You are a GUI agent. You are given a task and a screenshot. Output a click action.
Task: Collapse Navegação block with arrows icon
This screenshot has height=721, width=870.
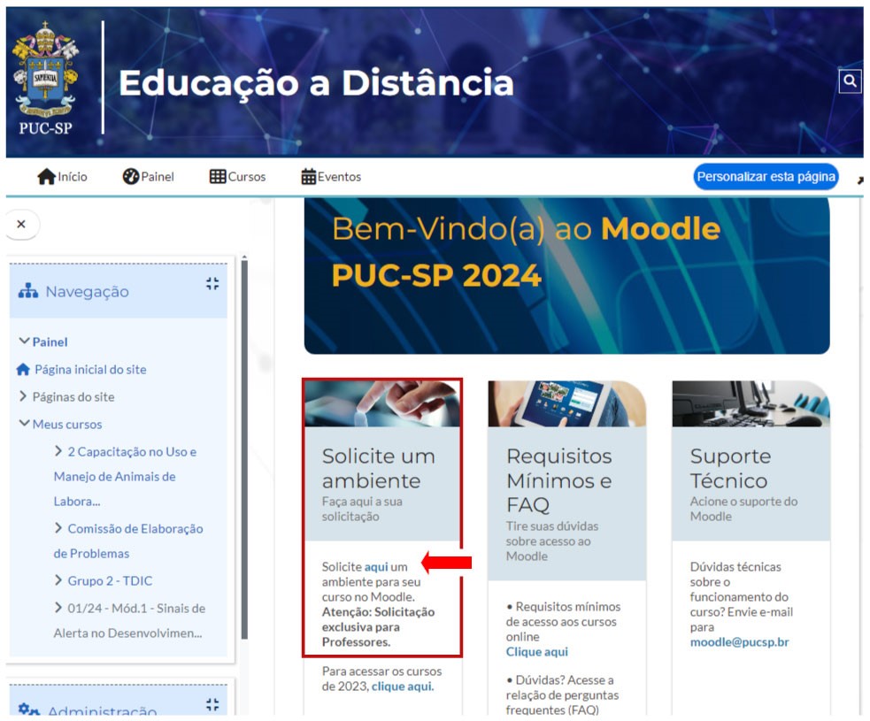tap(212, 284)
